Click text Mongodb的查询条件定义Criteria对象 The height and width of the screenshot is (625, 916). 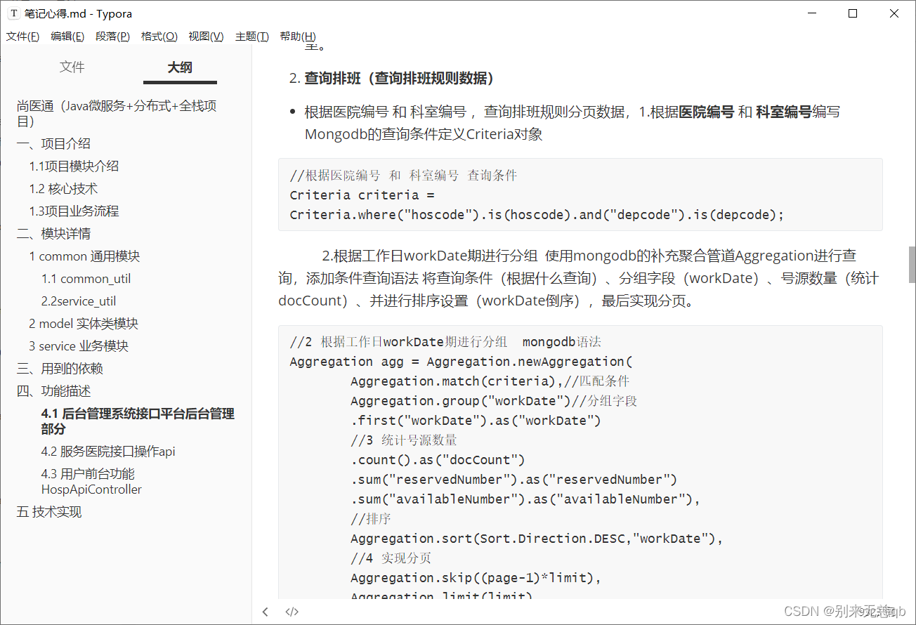click(x=424, y=134)
